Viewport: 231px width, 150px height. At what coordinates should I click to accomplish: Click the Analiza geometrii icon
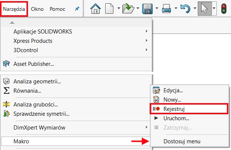(6, 81)
